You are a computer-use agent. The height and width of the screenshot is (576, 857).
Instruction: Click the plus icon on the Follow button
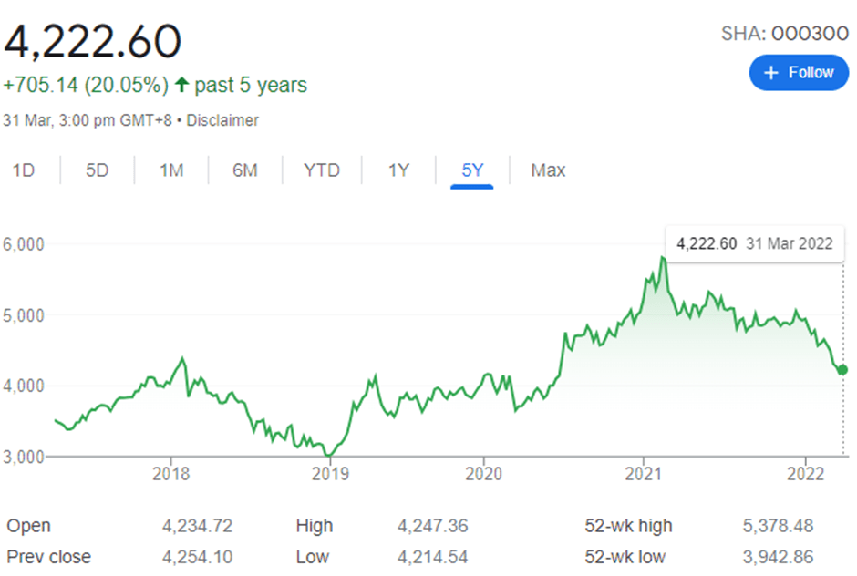point(771,72)
